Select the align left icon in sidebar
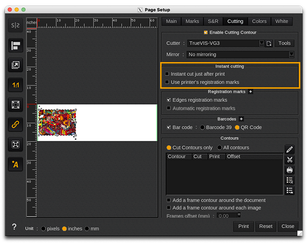The height and width of the screenshot is (243, 308). [15, 46]
